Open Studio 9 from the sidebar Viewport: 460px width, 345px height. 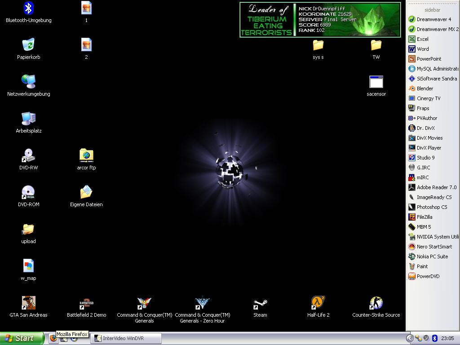pyautogui.click(x=421, y=158)
